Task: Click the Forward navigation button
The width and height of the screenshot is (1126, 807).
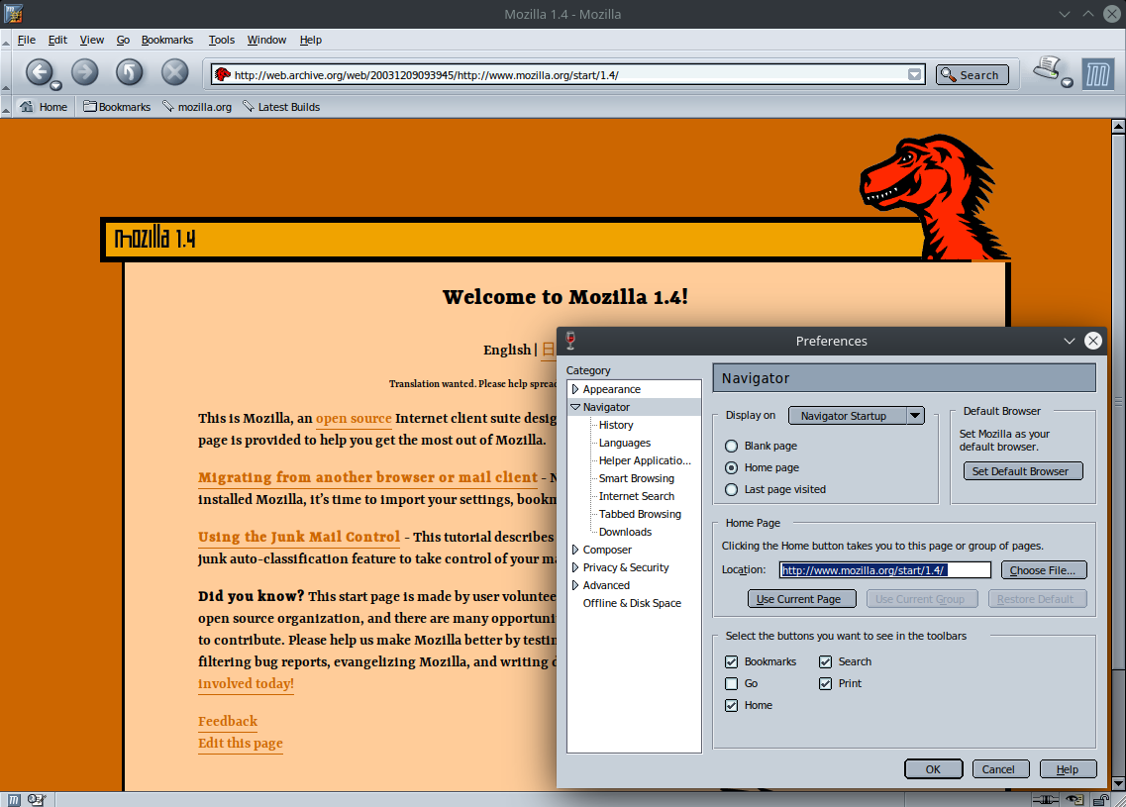Action: [85, 72]
